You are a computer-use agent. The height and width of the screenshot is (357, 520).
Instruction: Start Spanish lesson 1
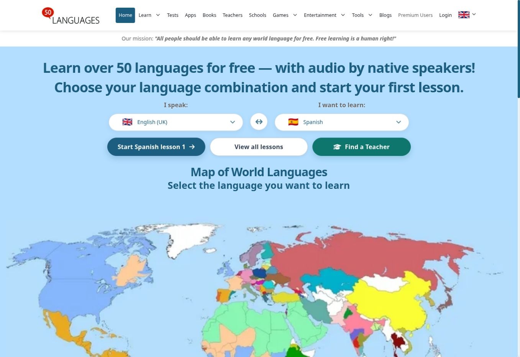tap(156, 147)
